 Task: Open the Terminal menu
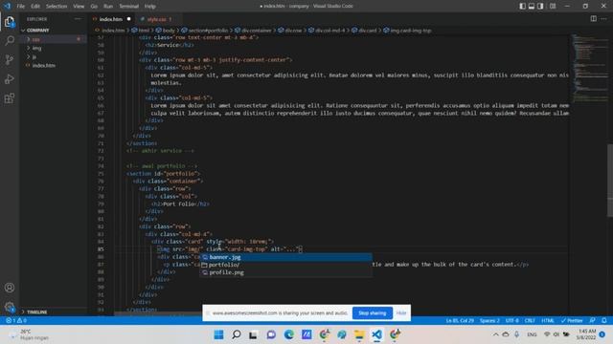click(x=128, y=7)
